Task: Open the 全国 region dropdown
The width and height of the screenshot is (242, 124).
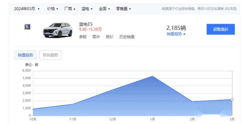Action: coord(104,9)
